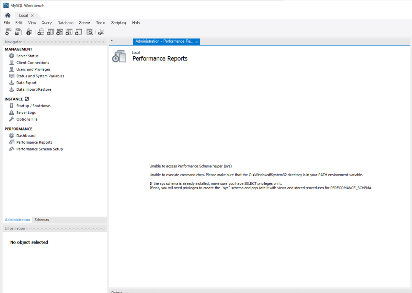The width and height of the screenshot is (412, 293).
Task: Open the object inspector info icon
Action: pos(29,32)
